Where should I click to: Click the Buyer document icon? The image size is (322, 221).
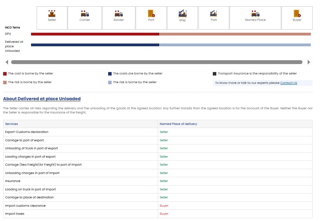tap(297, 14)
